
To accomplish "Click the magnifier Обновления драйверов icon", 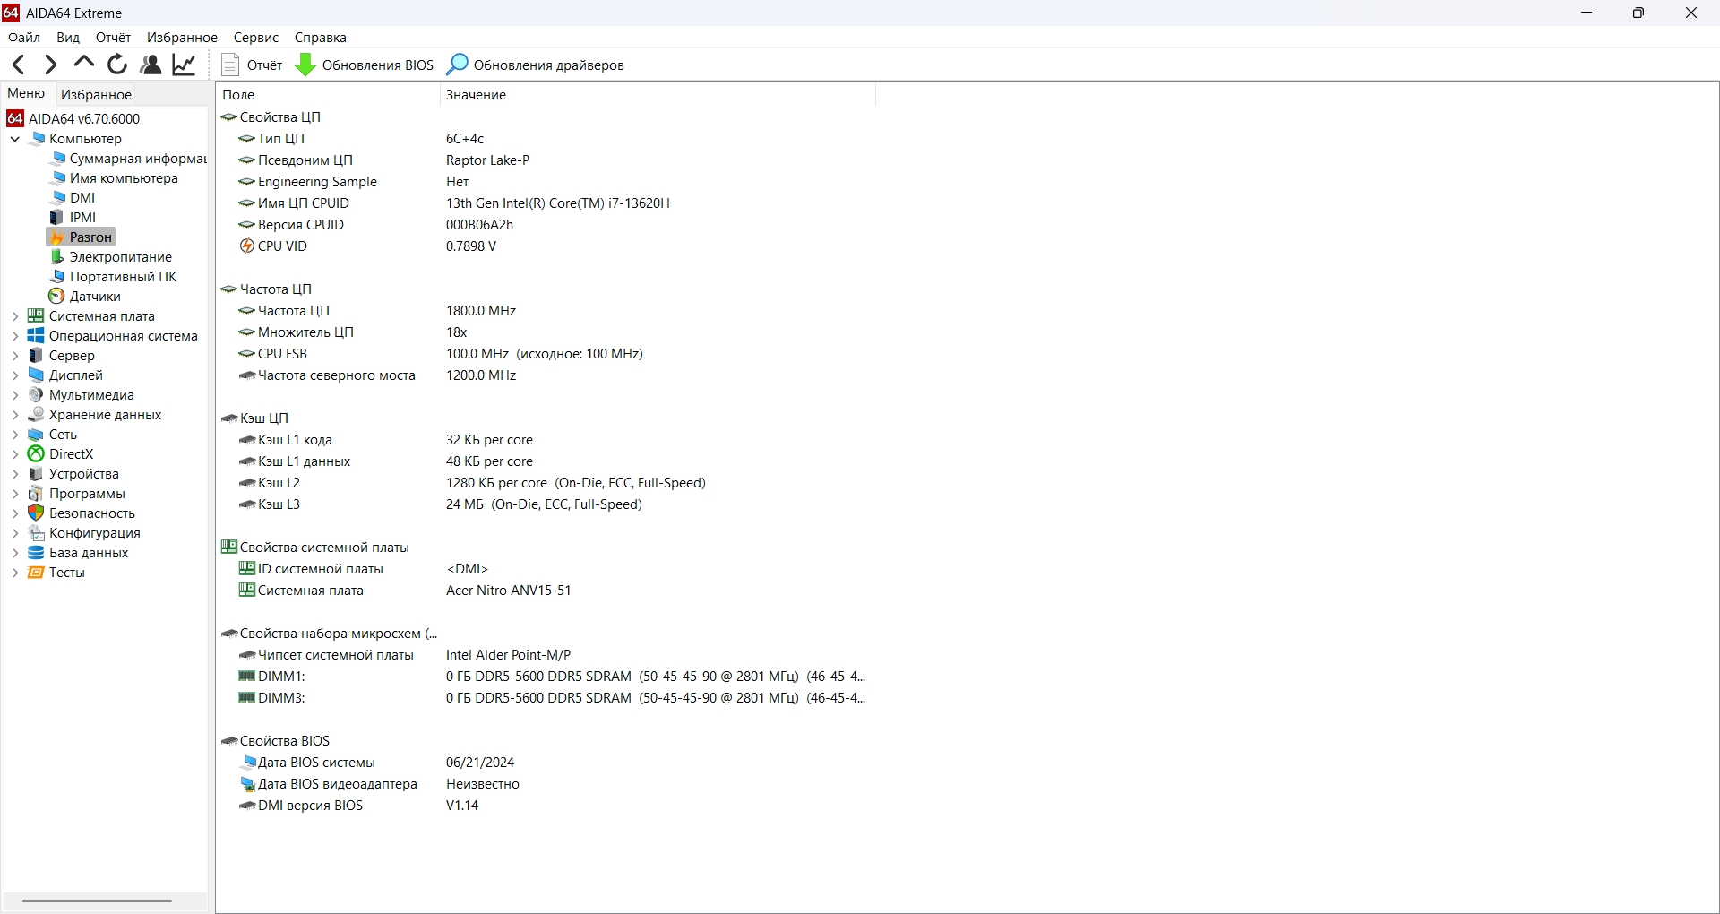I will click(457, 65).
